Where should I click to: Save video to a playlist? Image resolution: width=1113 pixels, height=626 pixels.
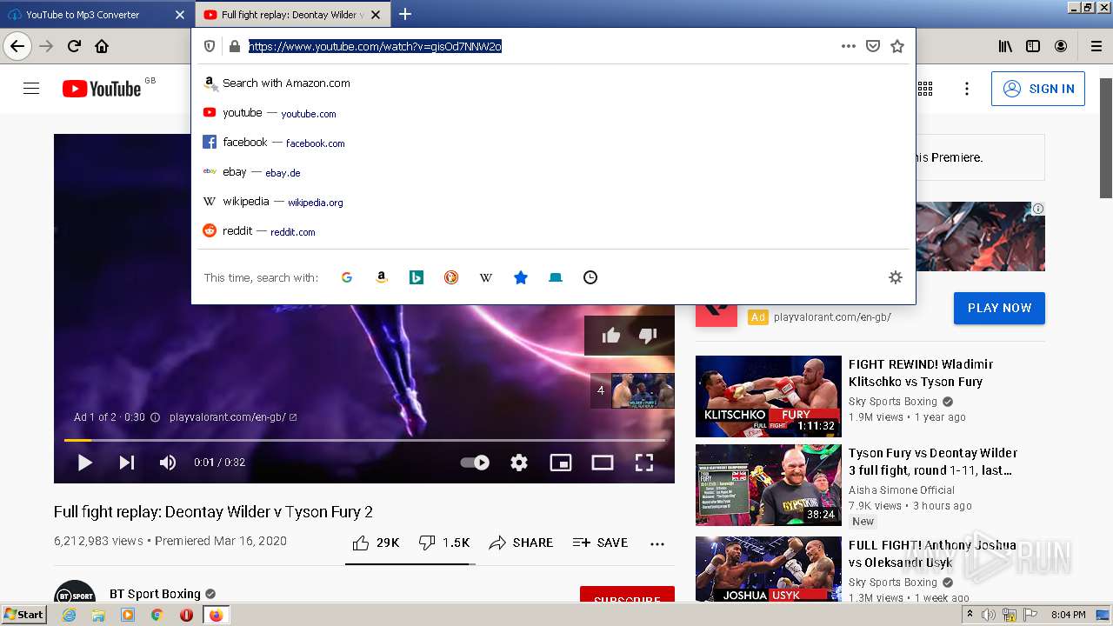600,543
